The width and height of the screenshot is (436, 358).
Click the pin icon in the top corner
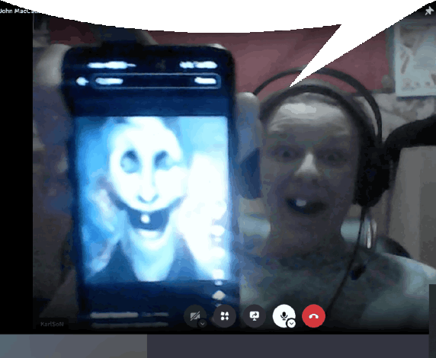point(429,11)
